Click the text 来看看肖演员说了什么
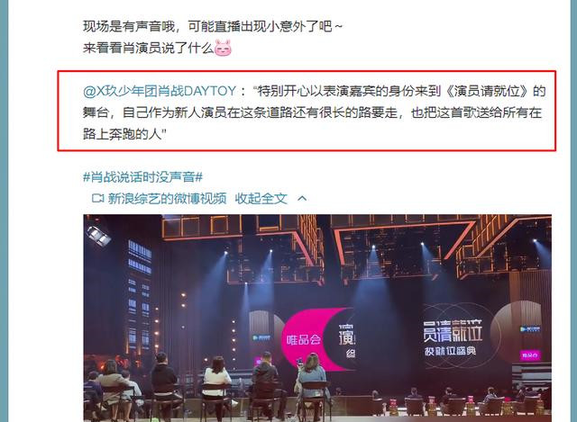Screen dimensions: 577x422 tap(148, 48)
